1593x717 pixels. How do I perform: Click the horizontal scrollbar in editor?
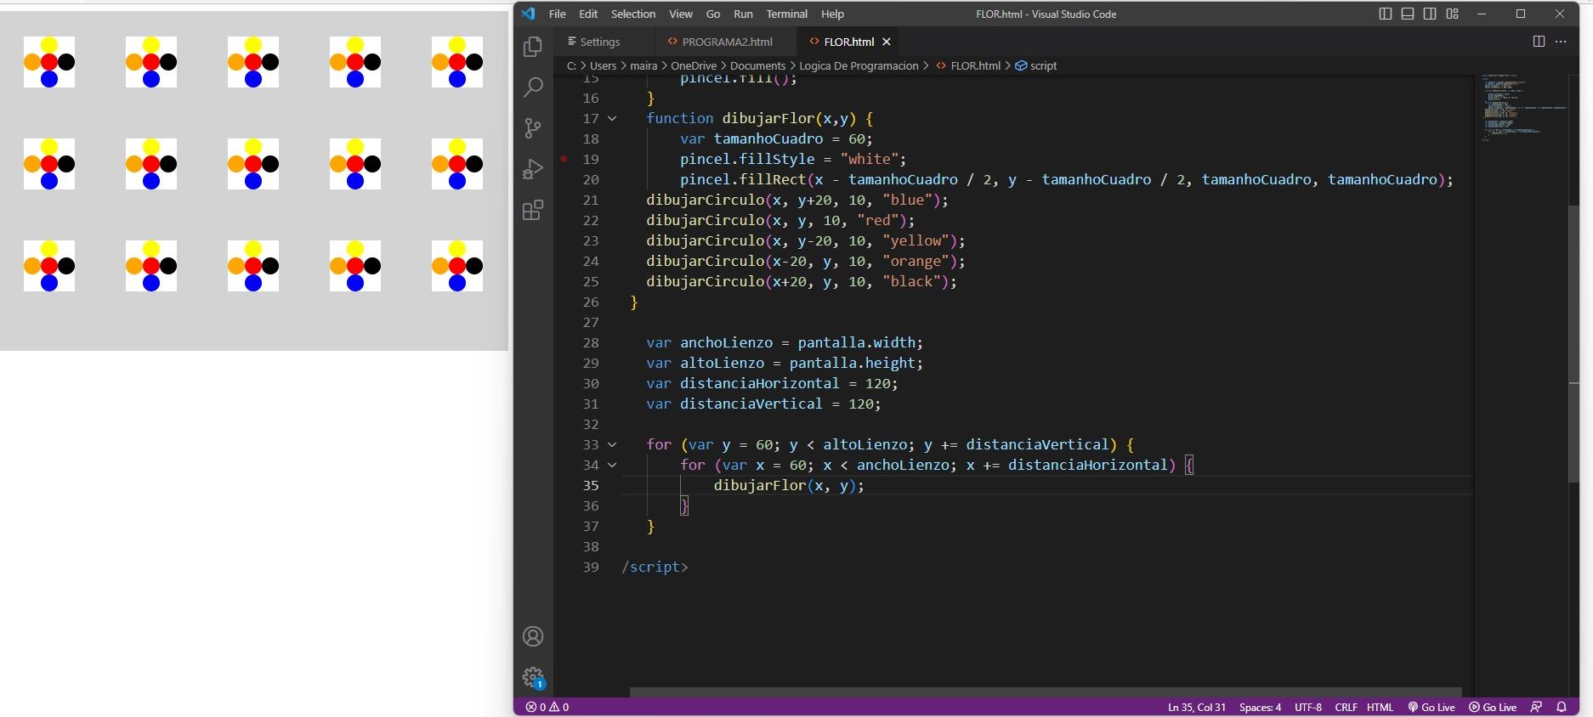pyautogui.click(x=1046, y=692)
